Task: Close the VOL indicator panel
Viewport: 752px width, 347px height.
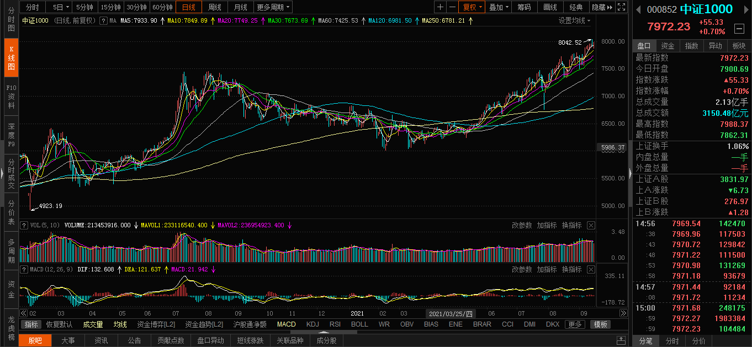Action: 591,225
